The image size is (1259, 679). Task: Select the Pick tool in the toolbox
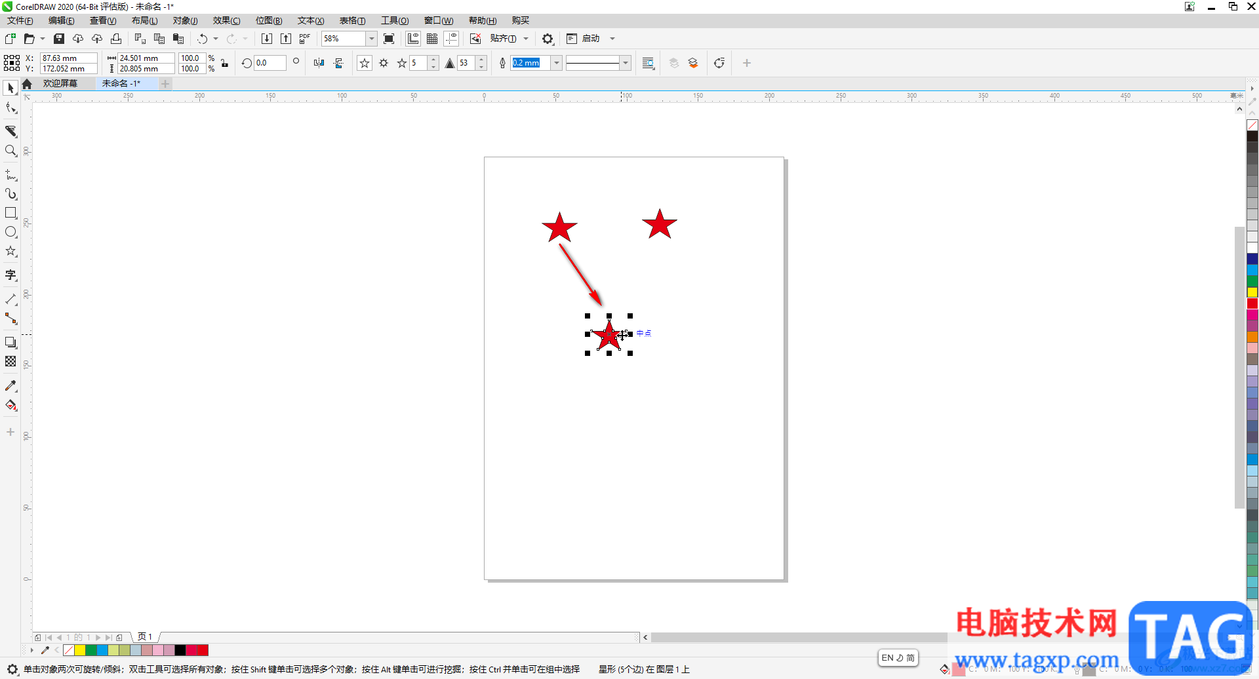tap(10, 88)
